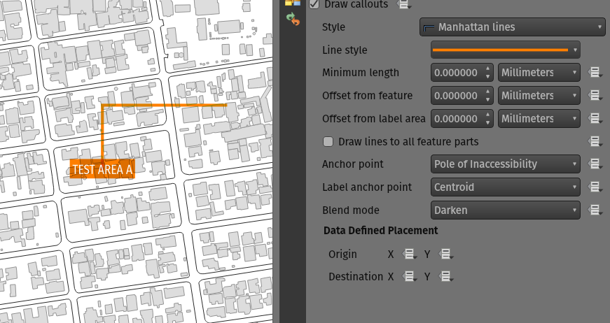
Task: Click the orange Line style swatch
Action: 500,50
